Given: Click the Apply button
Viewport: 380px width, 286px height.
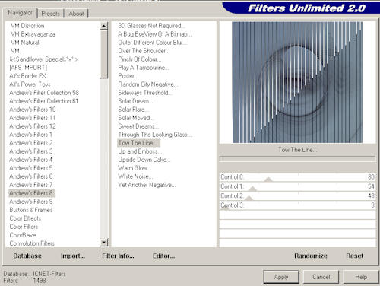Looking at the screenshot, I should [x=281, y=277].
